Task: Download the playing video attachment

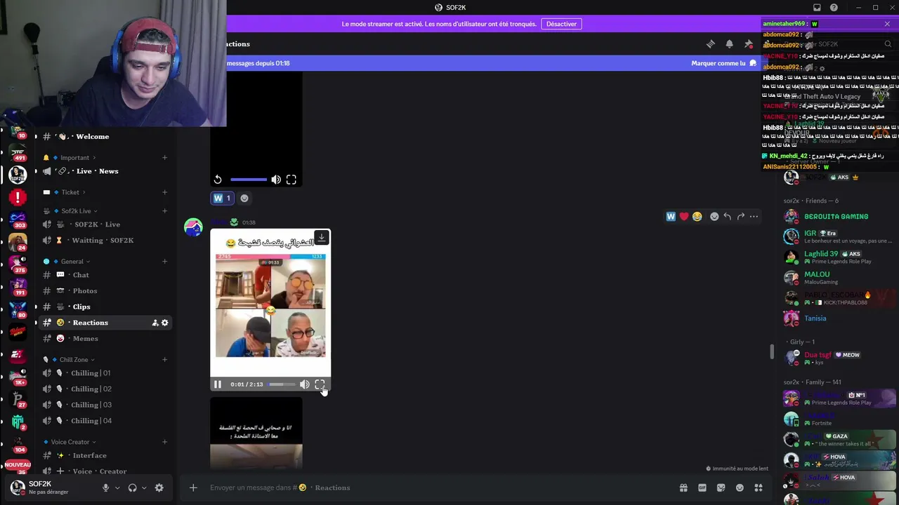Action: coord(322,238)
